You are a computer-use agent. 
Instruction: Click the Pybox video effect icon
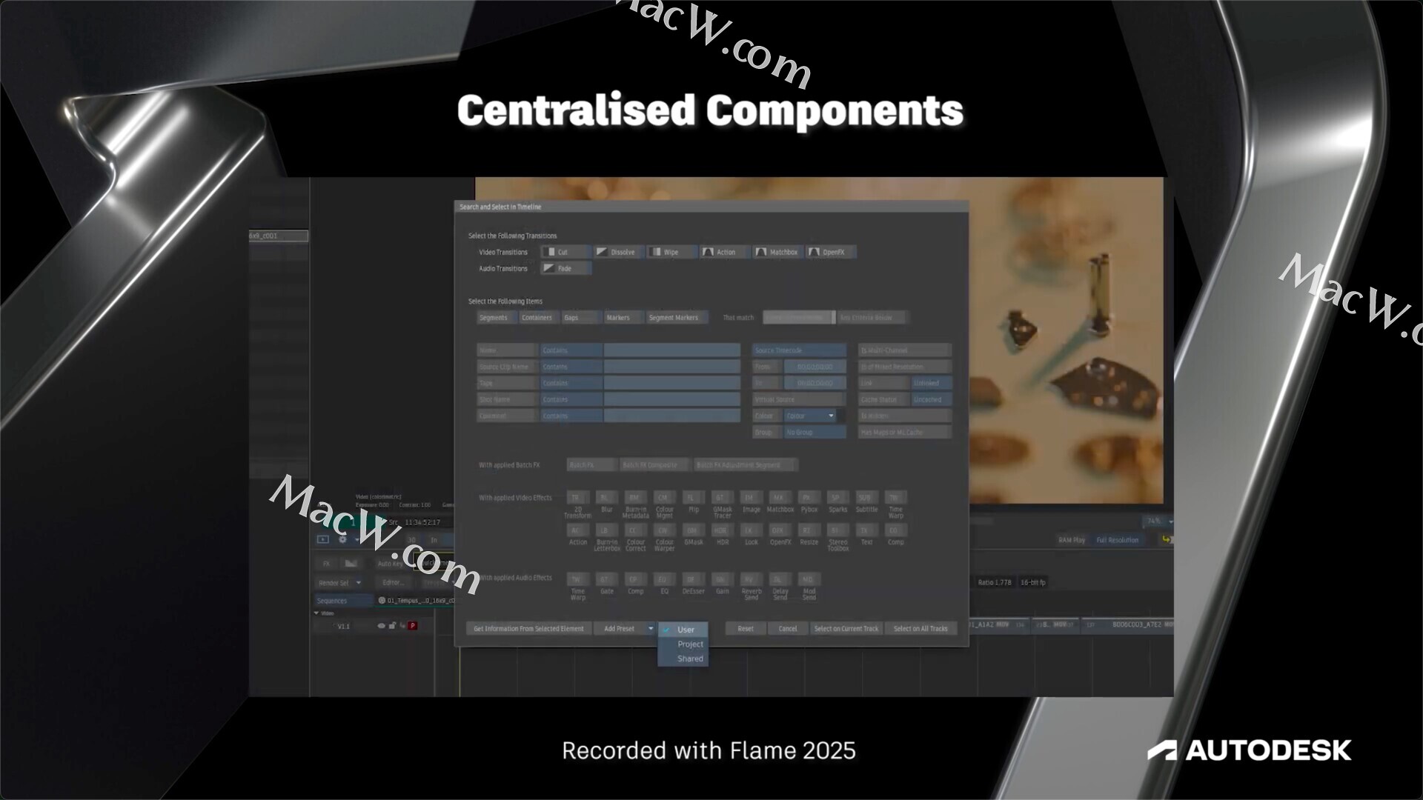coord(808,498)
